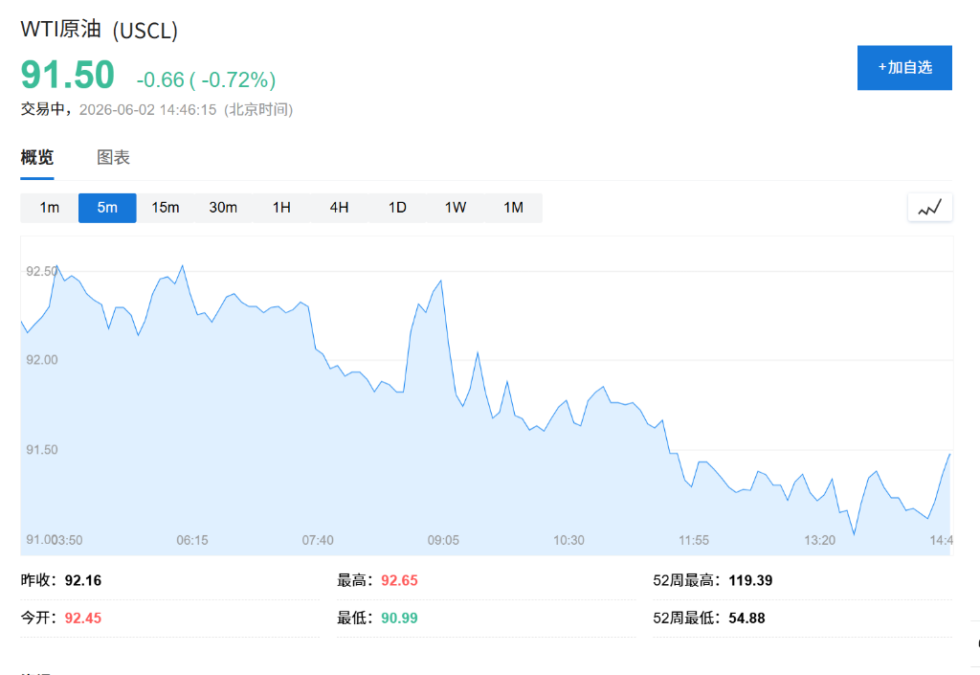Click the 07:40 time axis label
Screen dimensions: 980x675
318,540
